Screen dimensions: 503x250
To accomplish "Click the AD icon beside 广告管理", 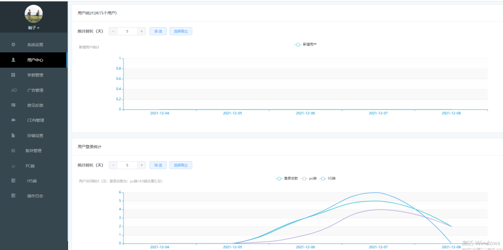I will (x=14, y=90).
